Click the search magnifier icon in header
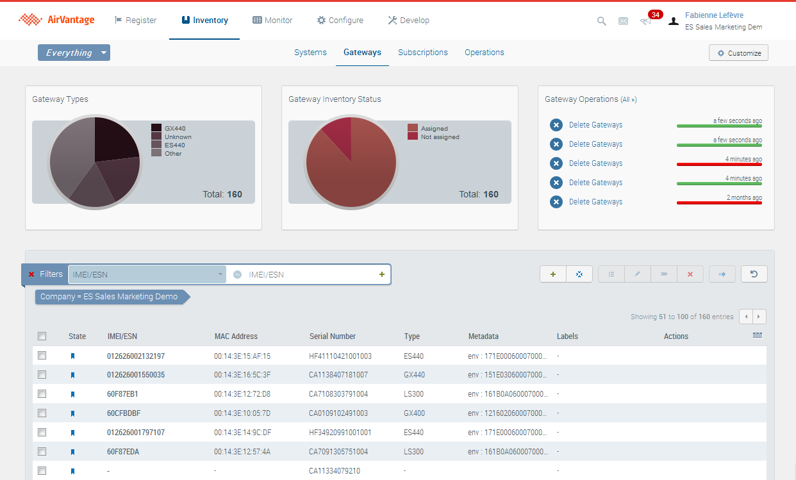This screenshot has width=796, height=480. click(x=601, y=21)
